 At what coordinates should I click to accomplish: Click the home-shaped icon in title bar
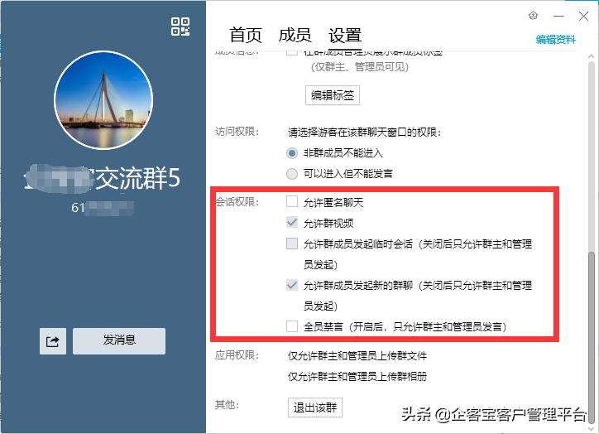point(534,15)
